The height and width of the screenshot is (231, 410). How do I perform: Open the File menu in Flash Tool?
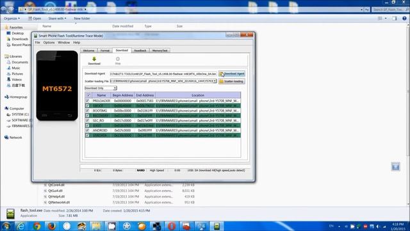[x=38, y=42]
